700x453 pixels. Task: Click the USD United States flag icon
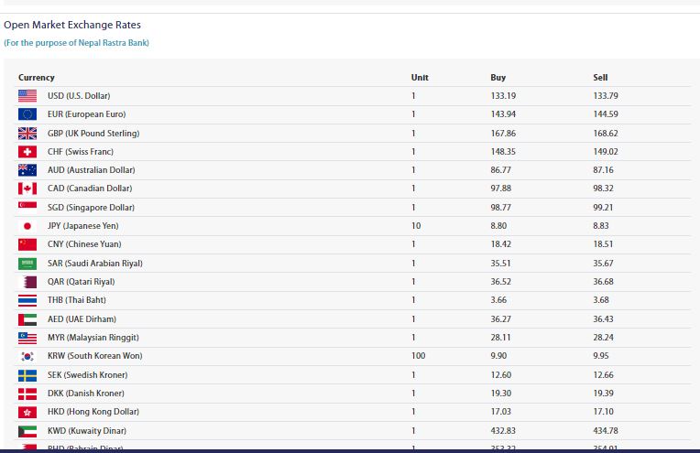tap(27, 96)
